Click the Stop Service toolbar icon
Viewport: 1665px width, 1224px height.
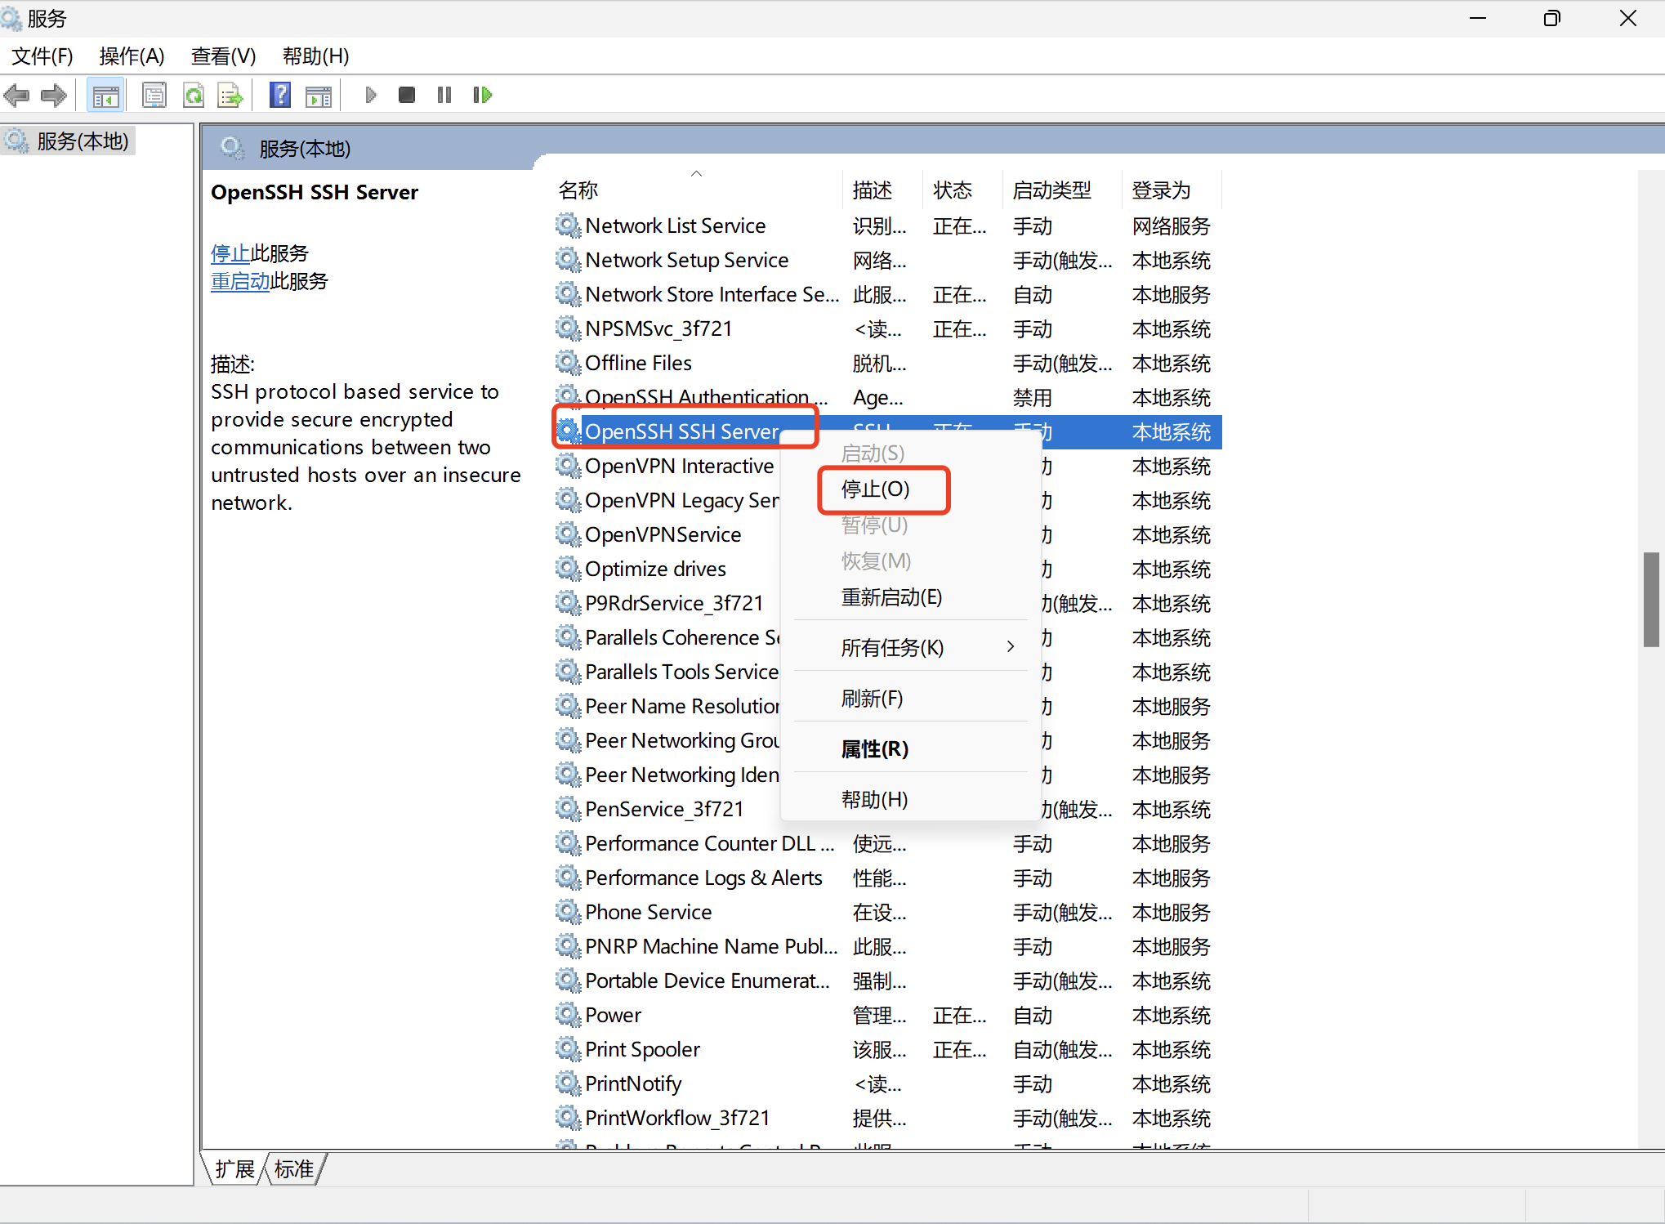[x=406, y=95]
